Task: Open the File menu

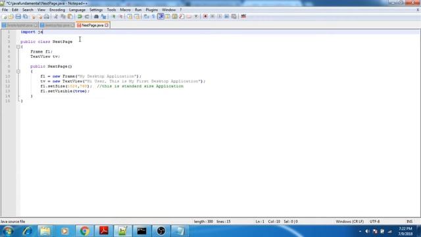Action: coord(5,10)
